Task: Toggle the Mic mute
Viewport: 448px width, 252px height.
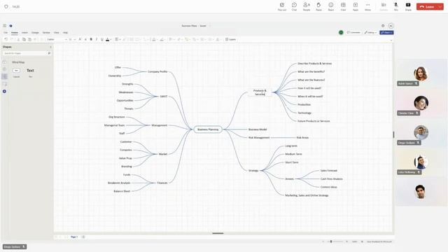Action: (x=396, y=6)
